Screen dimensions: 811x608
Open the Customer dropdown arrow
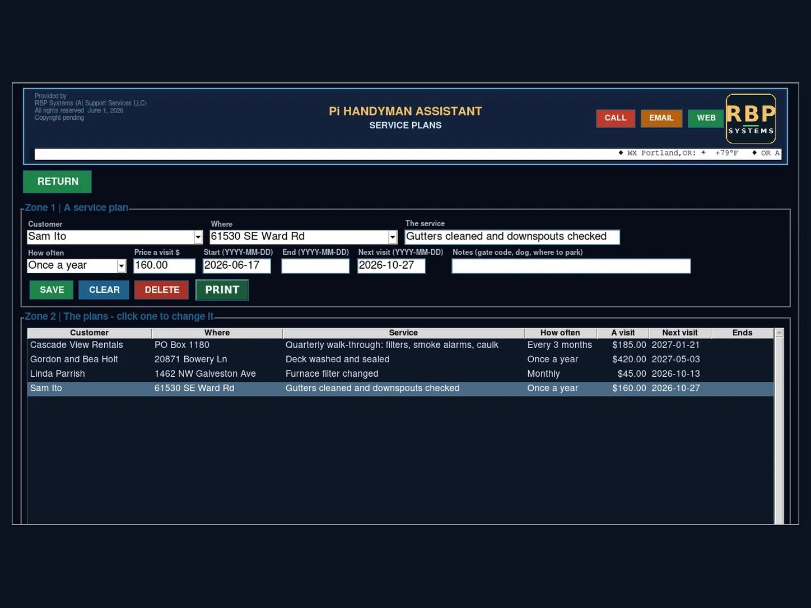[x=198, y=237]
